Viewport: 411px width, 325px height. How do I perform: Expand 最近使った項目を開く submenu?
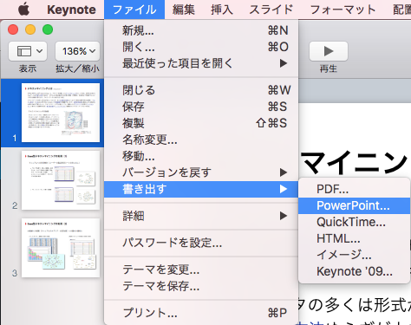point(201,63)
